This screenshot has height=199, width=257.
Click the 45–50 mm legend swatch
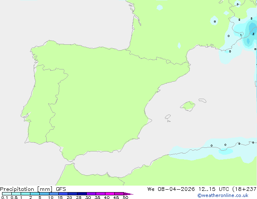point(119,194)
